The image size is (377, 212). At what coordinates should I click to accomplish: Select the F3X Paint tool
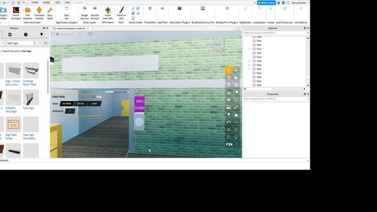[236, 78]
